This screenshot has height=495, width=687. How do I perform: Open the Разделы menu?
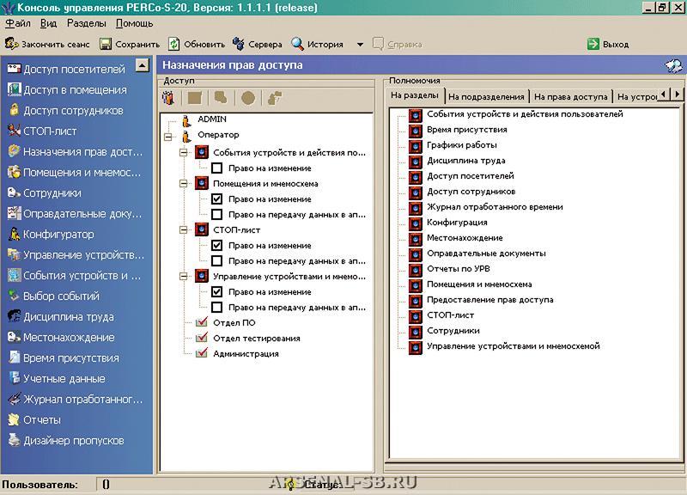click(86, 23)
